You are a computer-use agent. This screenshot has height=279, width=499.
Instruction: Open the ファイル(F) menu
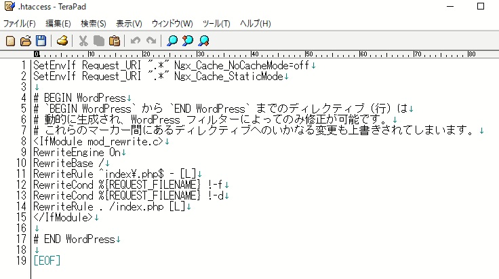point(20,24)
